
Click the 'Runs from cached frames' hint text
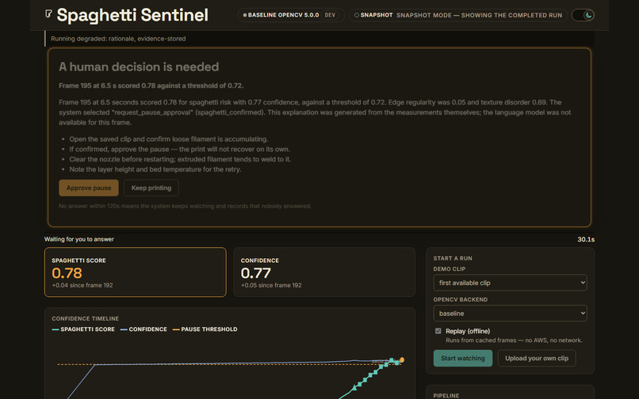coord(514,340)
